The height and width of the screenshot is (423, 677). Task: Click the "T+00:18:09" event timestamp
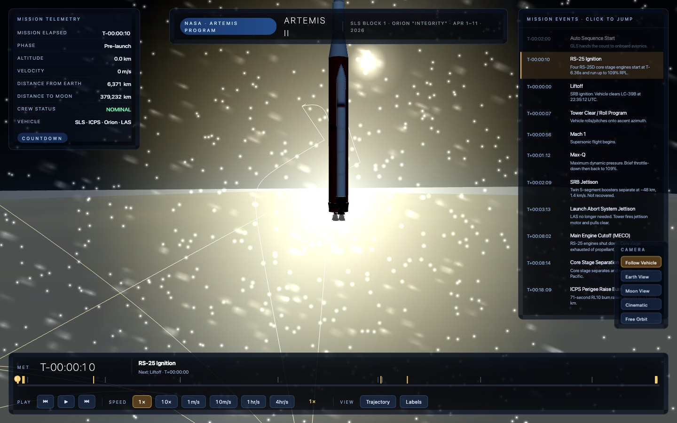tap(539, 290)
